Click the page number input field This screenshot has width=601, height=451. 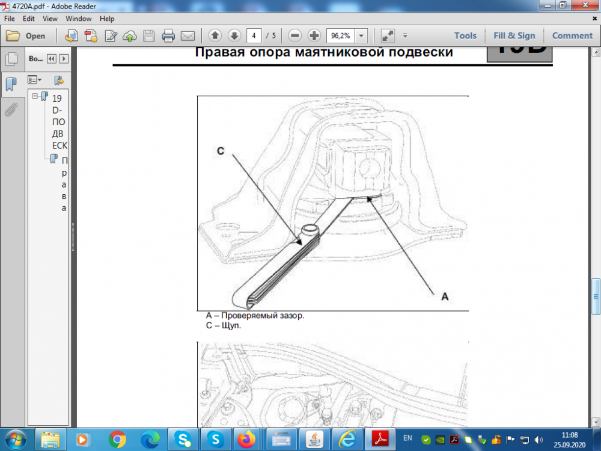click(254, 35)
